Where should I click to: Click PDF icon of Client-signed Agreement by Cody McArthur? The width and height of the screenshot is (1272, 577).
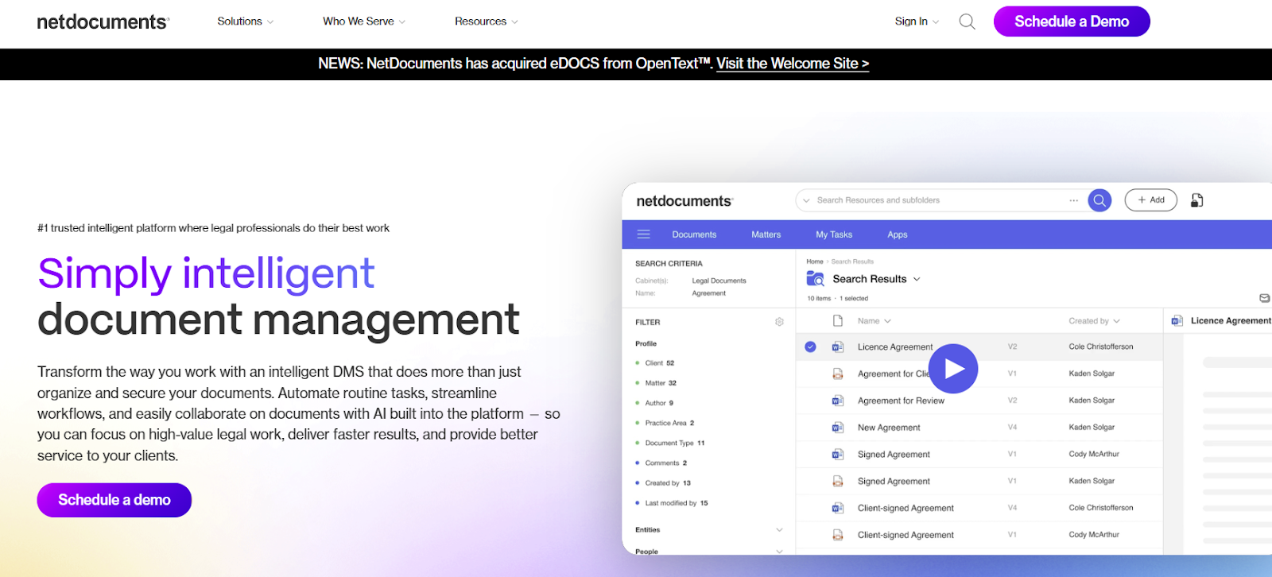[837, 535]
